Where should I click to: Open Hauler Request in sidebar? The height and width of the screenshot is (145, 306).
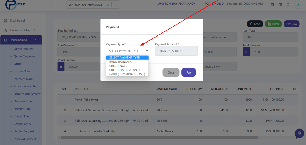tap(24, 131)
